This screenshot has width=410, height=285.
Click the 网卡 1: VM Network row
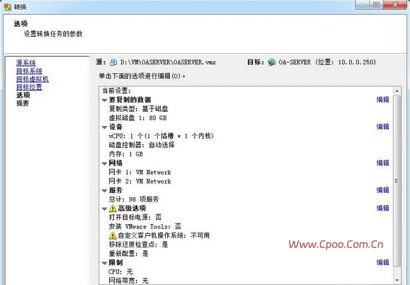click(140, 172)
